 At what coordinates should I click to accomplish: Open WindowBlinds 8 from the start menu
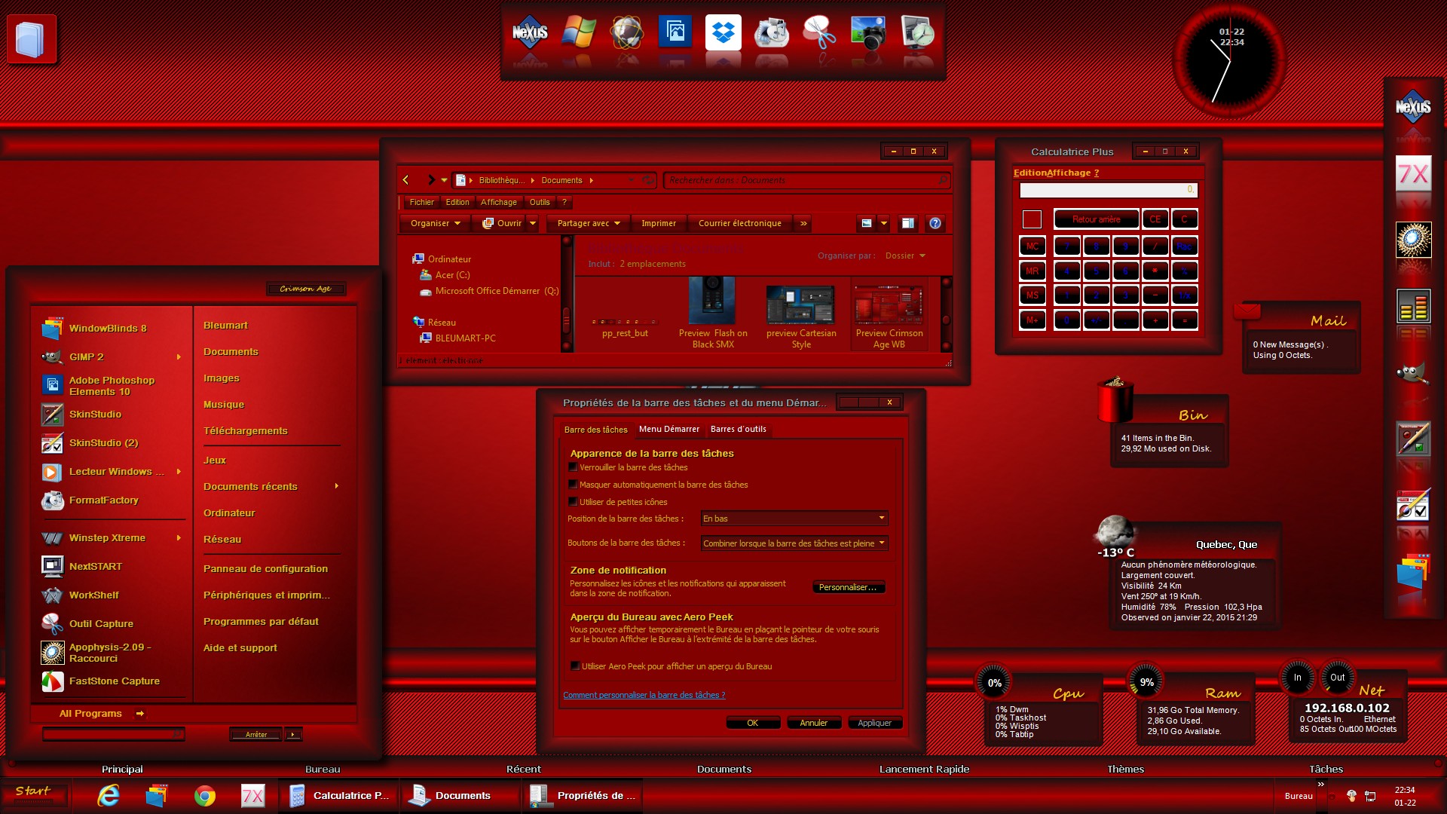(x=108, y=328)
